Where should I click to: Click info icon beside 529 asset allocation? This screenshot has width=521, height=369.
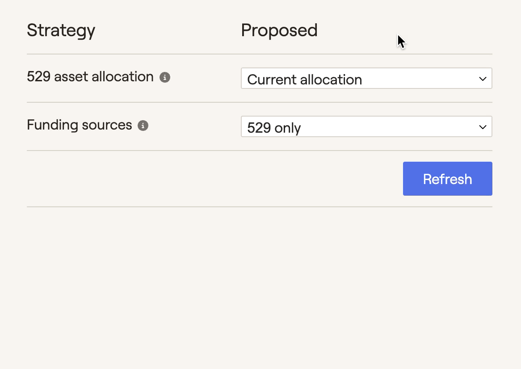tap(165, 77)
